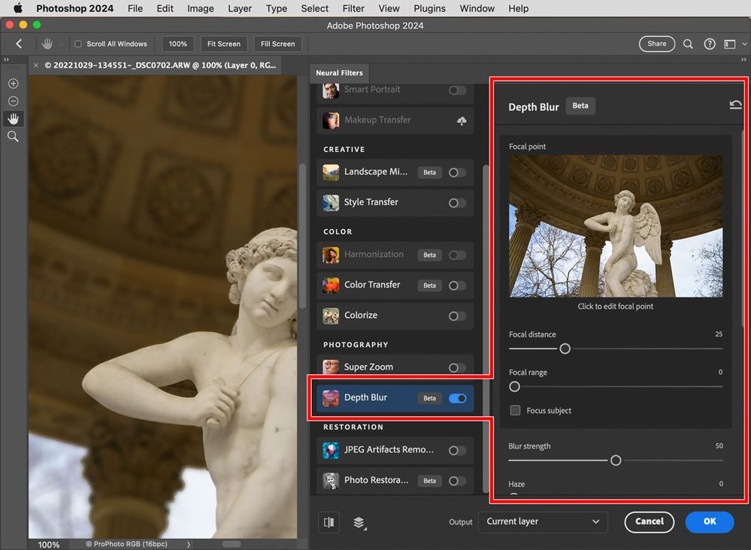Screen dimensions: 751x550
Task: Open the Photoshop 2024 application menu
Action: [x=74, y=8]
